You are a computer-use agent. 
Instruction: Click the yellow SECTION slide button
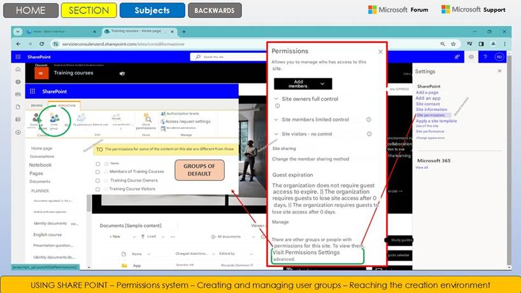point(89,10)
